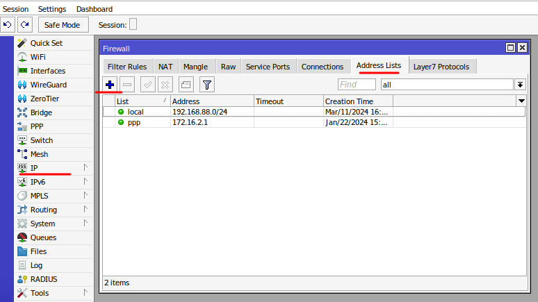Open the address list filter dropdown arrow

point(520,84)
